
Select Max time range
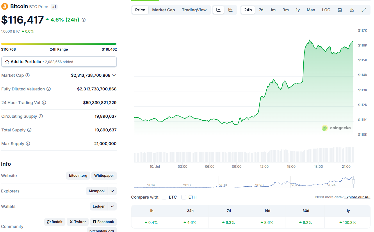311,10
